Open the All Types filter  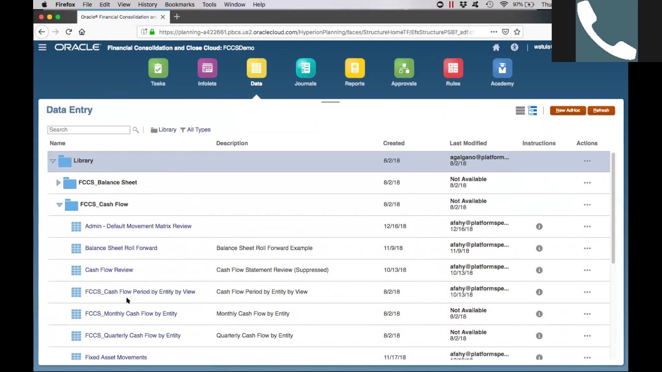pos(195,130)
